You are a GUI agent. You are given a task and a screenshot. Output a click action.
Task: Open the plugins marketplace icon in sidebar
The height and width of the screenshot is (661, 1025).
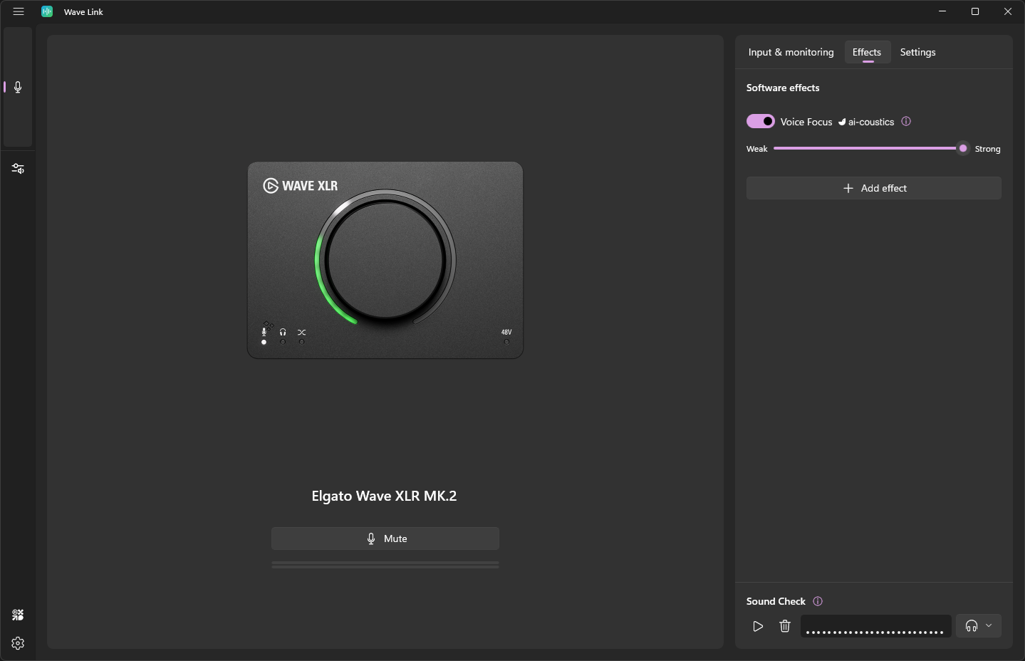click(x=18, y=615)
